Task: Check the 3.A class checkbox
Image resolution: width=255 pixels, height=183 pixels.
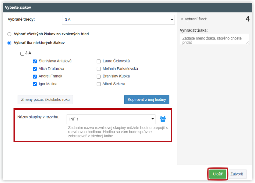Action: (22, 54)
